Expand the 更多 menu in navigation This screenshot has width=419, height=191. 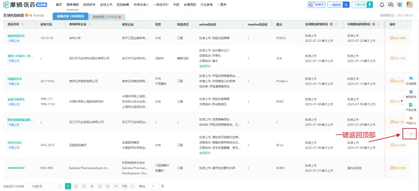pyautogui.click(x=222, y=5)
